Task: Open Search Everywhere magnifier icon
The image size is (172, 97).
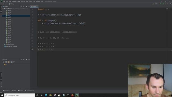Action: 171,4
